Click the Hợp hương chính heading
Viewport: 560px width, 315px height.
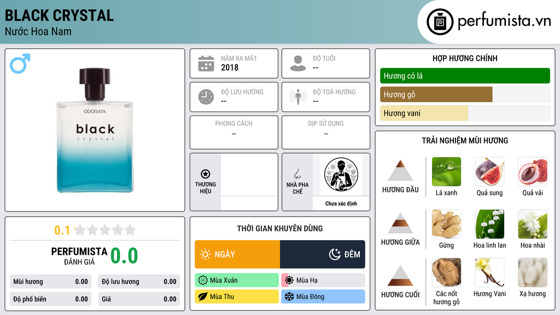click(x=465, y=58)
